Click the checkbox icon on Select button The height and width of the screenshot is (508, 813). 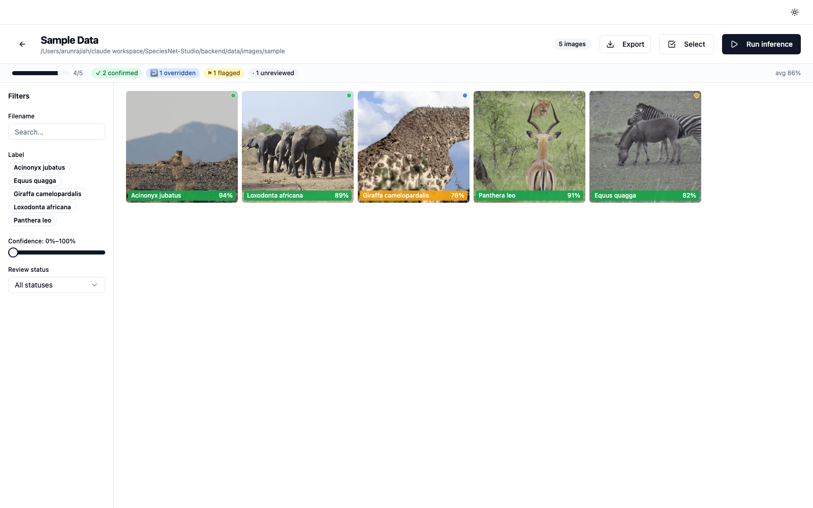pos(672,44)
